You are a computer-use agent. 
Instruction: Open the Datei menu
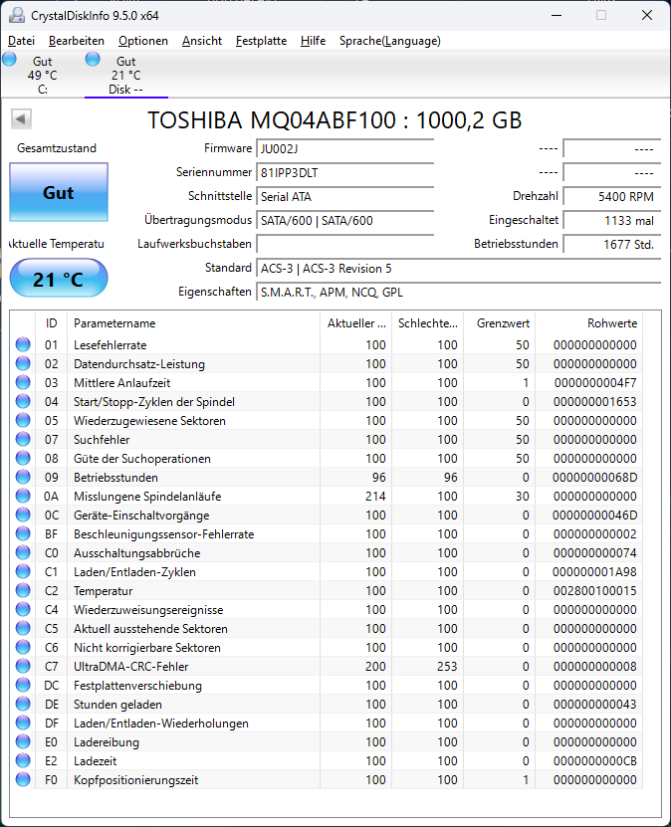(21, 41)
